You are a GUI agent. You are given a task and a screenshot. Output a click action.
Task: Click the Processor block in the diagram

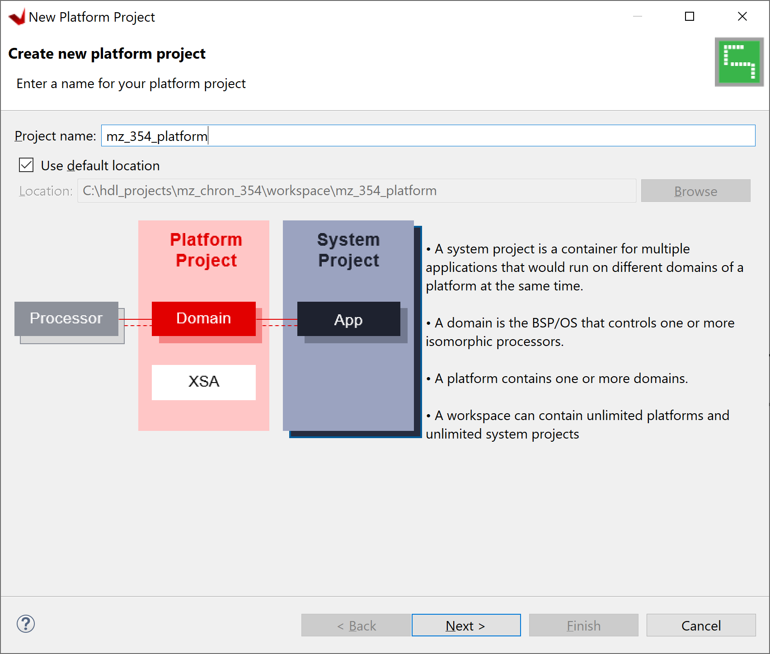[66, 318]
